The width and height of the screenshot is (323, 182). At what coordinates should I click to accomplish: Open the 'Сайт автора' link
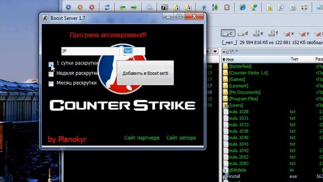point(181,138)
